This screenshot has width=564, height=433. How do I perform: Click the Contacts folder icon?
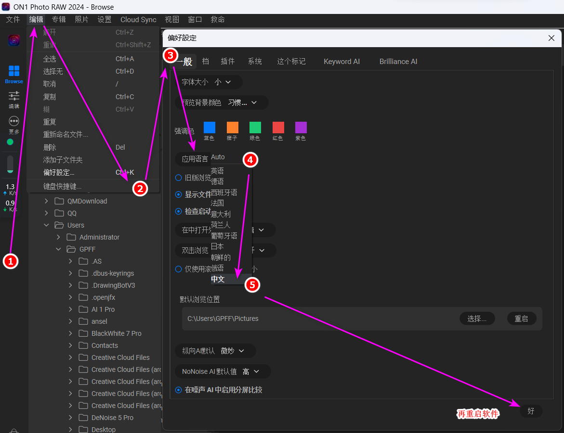(x=83, y=345)
